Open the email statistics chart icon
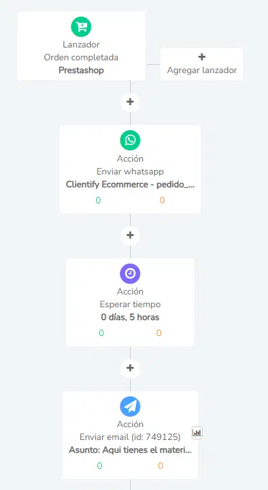 [x=197, y=433]
